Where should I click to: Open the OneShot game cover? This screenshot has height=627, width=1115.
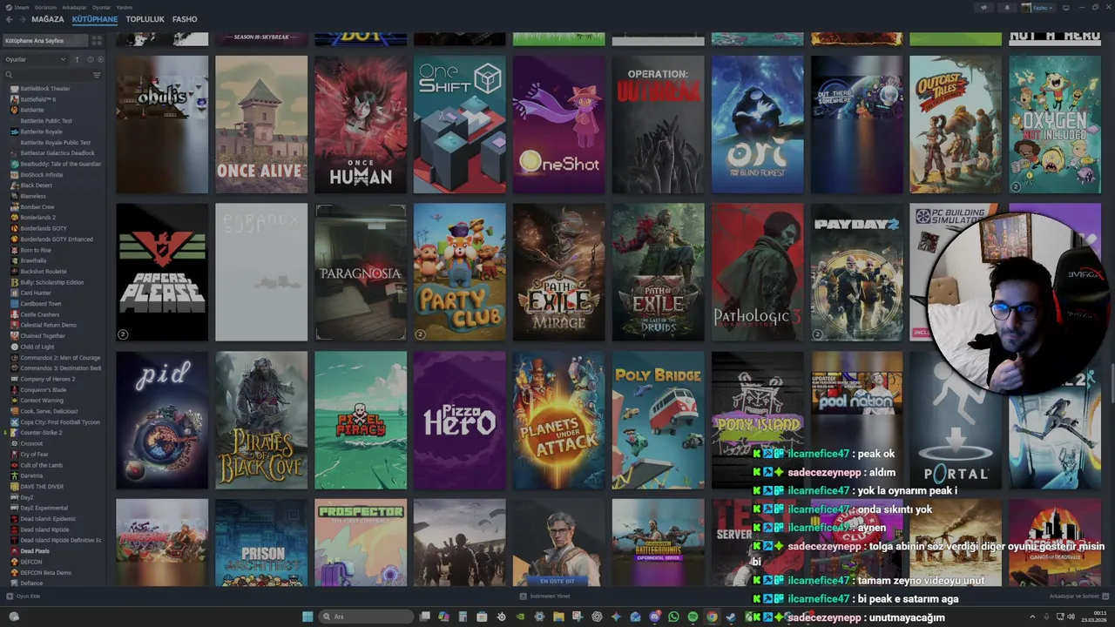point(559,125)
